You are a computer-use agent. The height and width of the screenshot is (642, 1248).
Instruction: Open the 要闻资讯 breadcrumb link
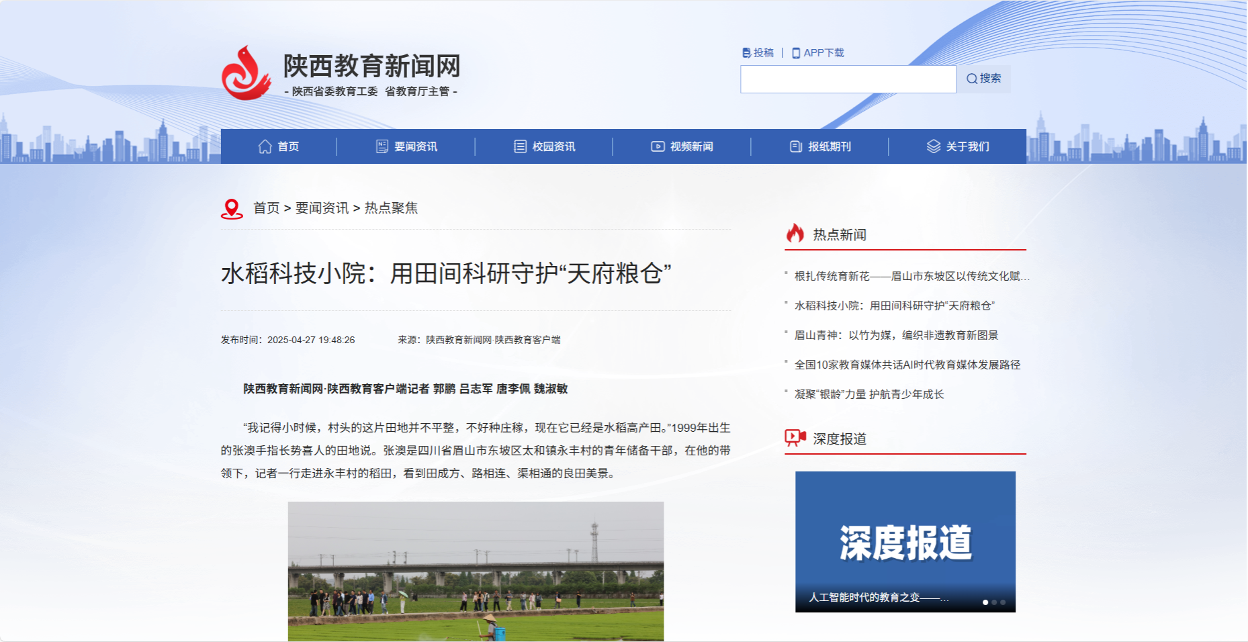coord(322,208)
